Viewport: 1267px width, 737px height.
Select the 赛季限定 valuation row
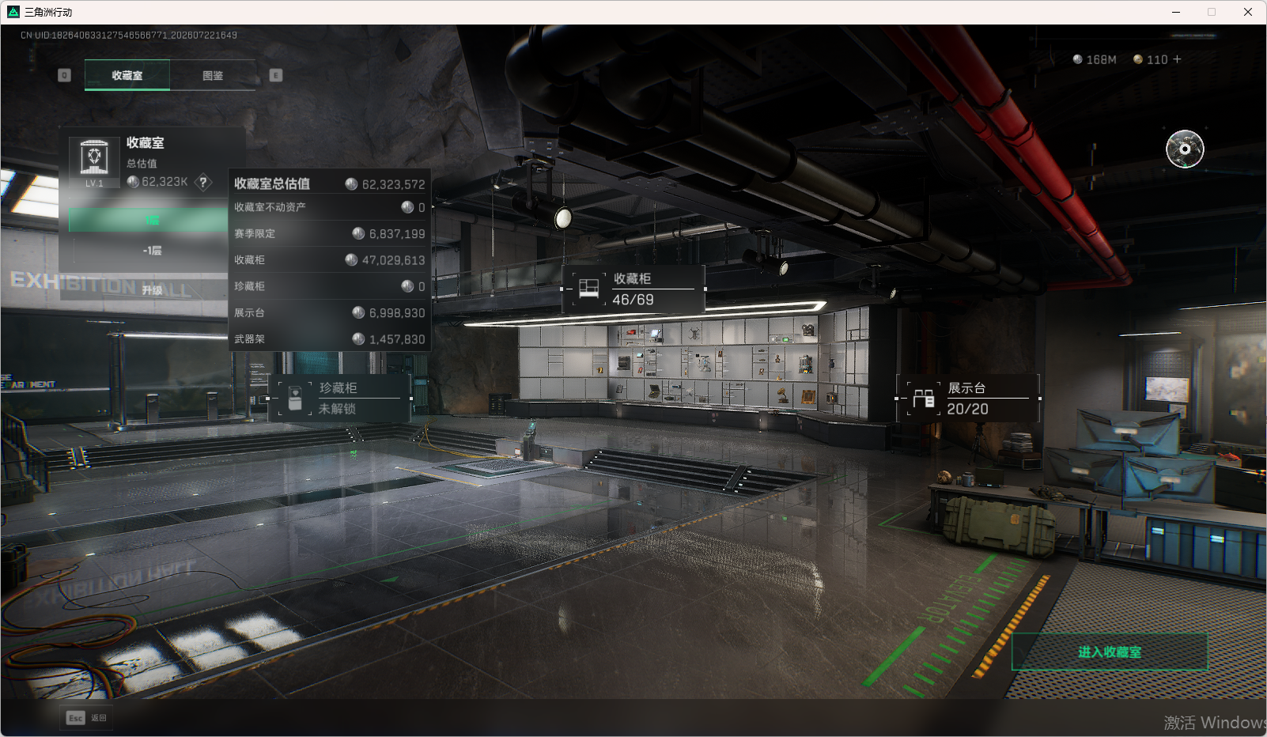330,233
